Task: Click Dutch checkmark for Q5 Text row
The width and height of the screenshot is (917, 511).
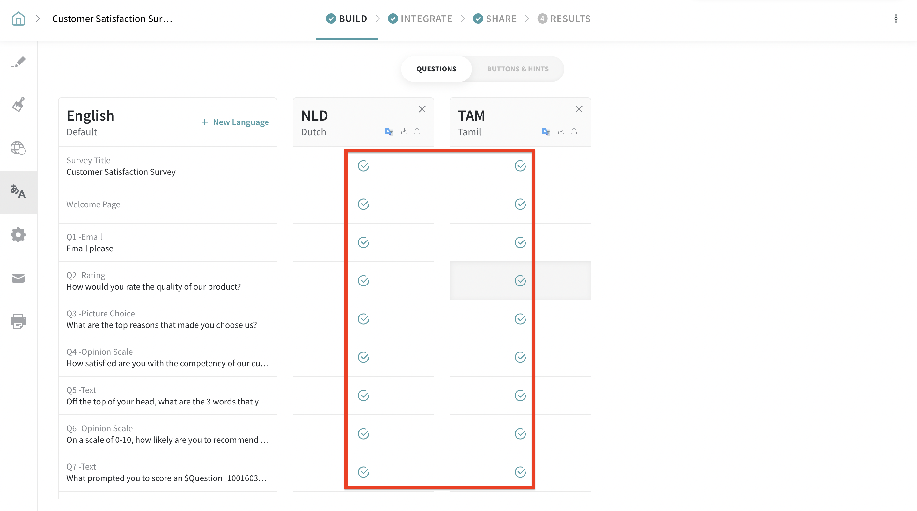Action: (363, 395)
